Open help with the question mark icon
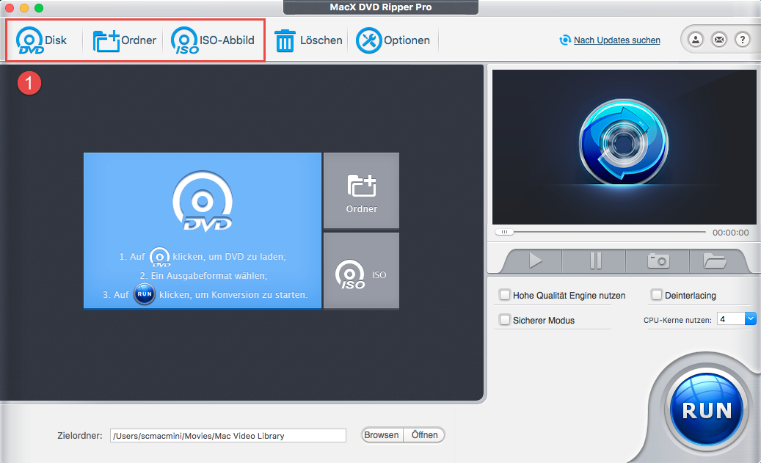Screen dimensions: 761x463 pyautogui.click(x=742, y=40)
